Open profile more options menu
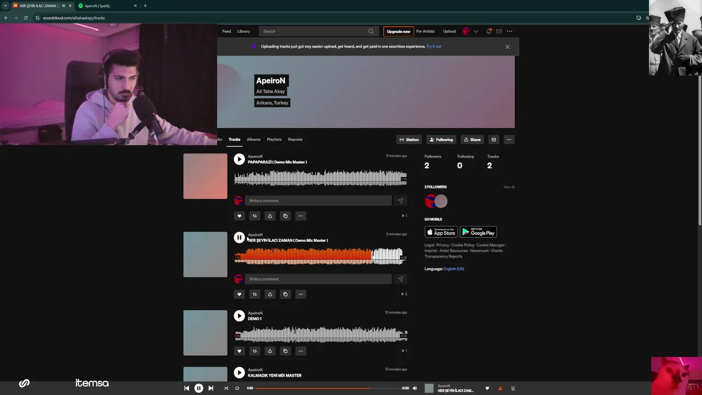 coord(509,140)
